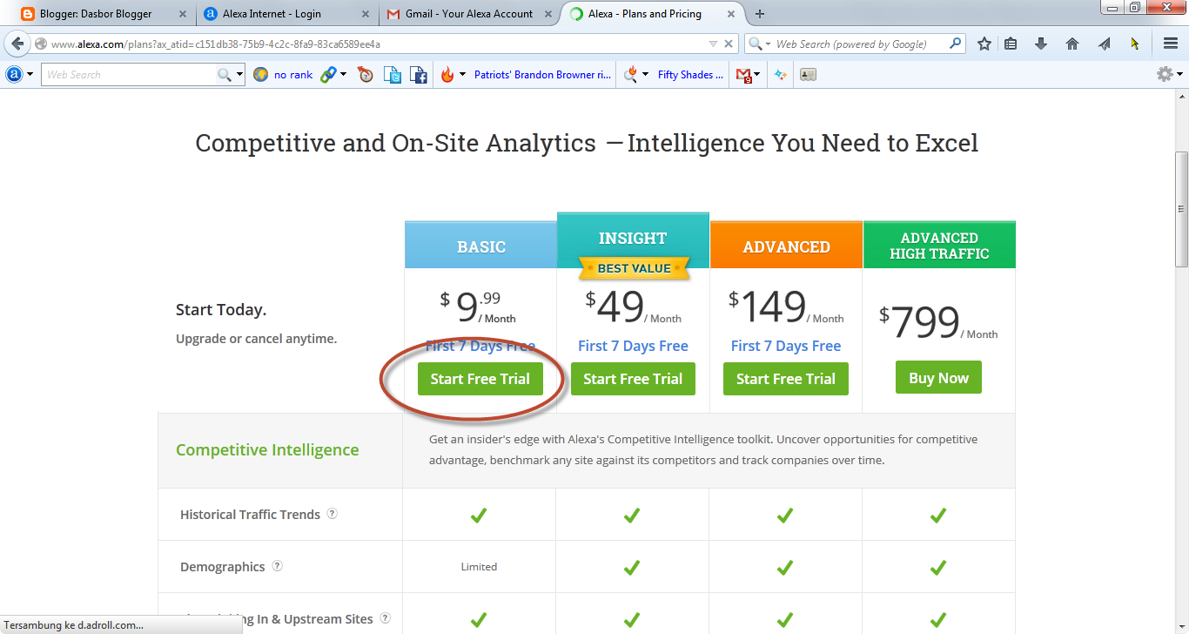The height and width of the screenshot is (634, 1189).
Task: Expand the Gmail toolbar dropdown arrow
Action: click(x=757, y=75)
